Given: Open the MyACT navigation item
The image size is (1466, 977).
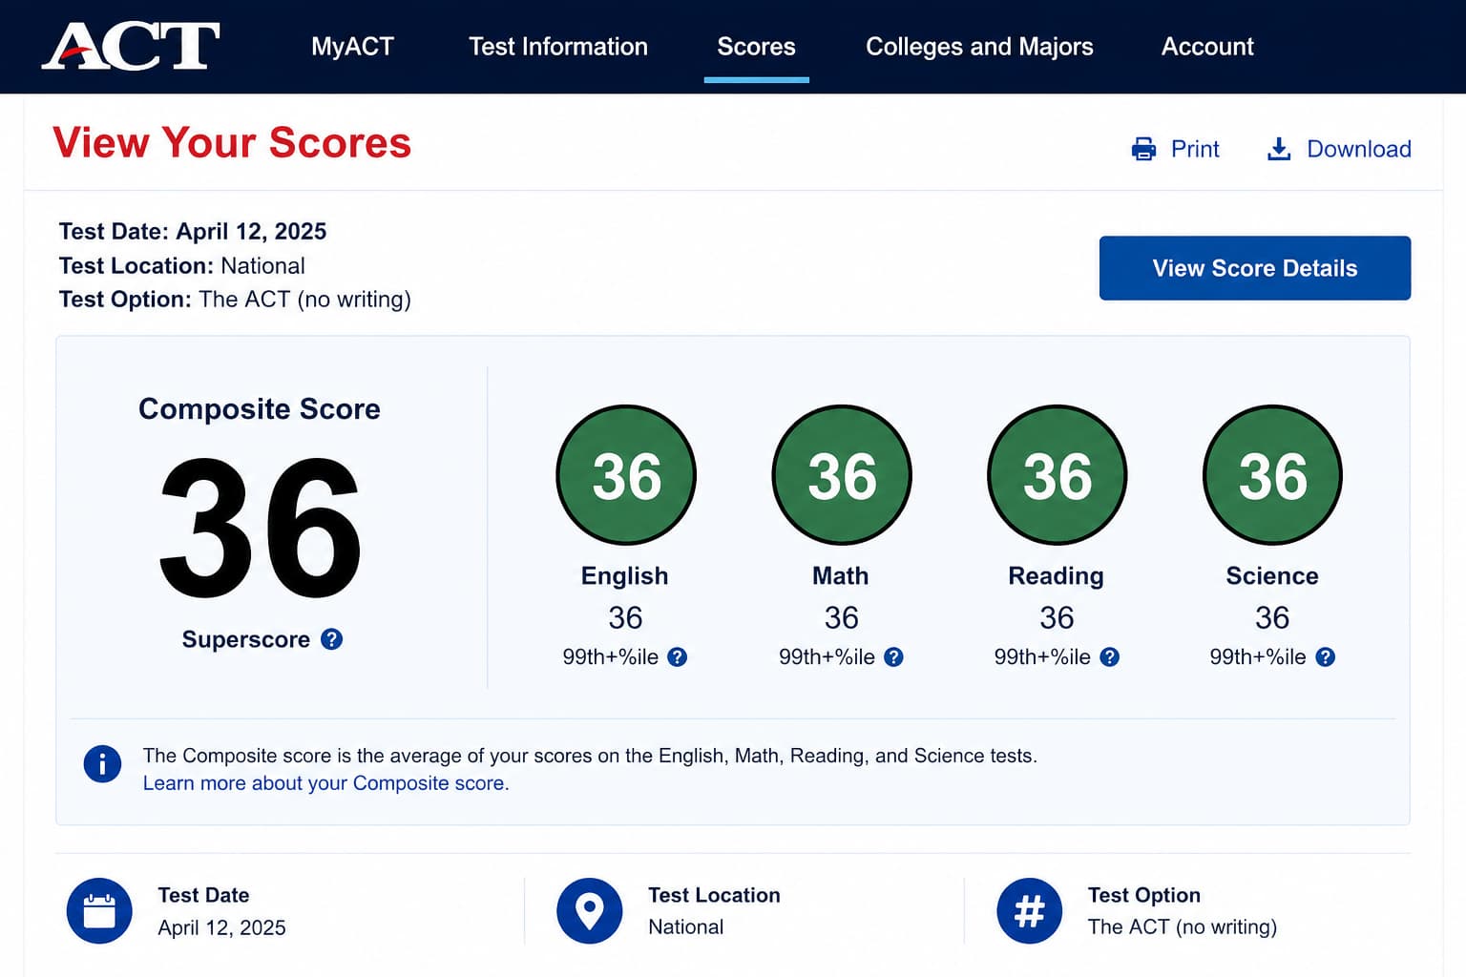Looking at the screenshot, I should point(352,47).
